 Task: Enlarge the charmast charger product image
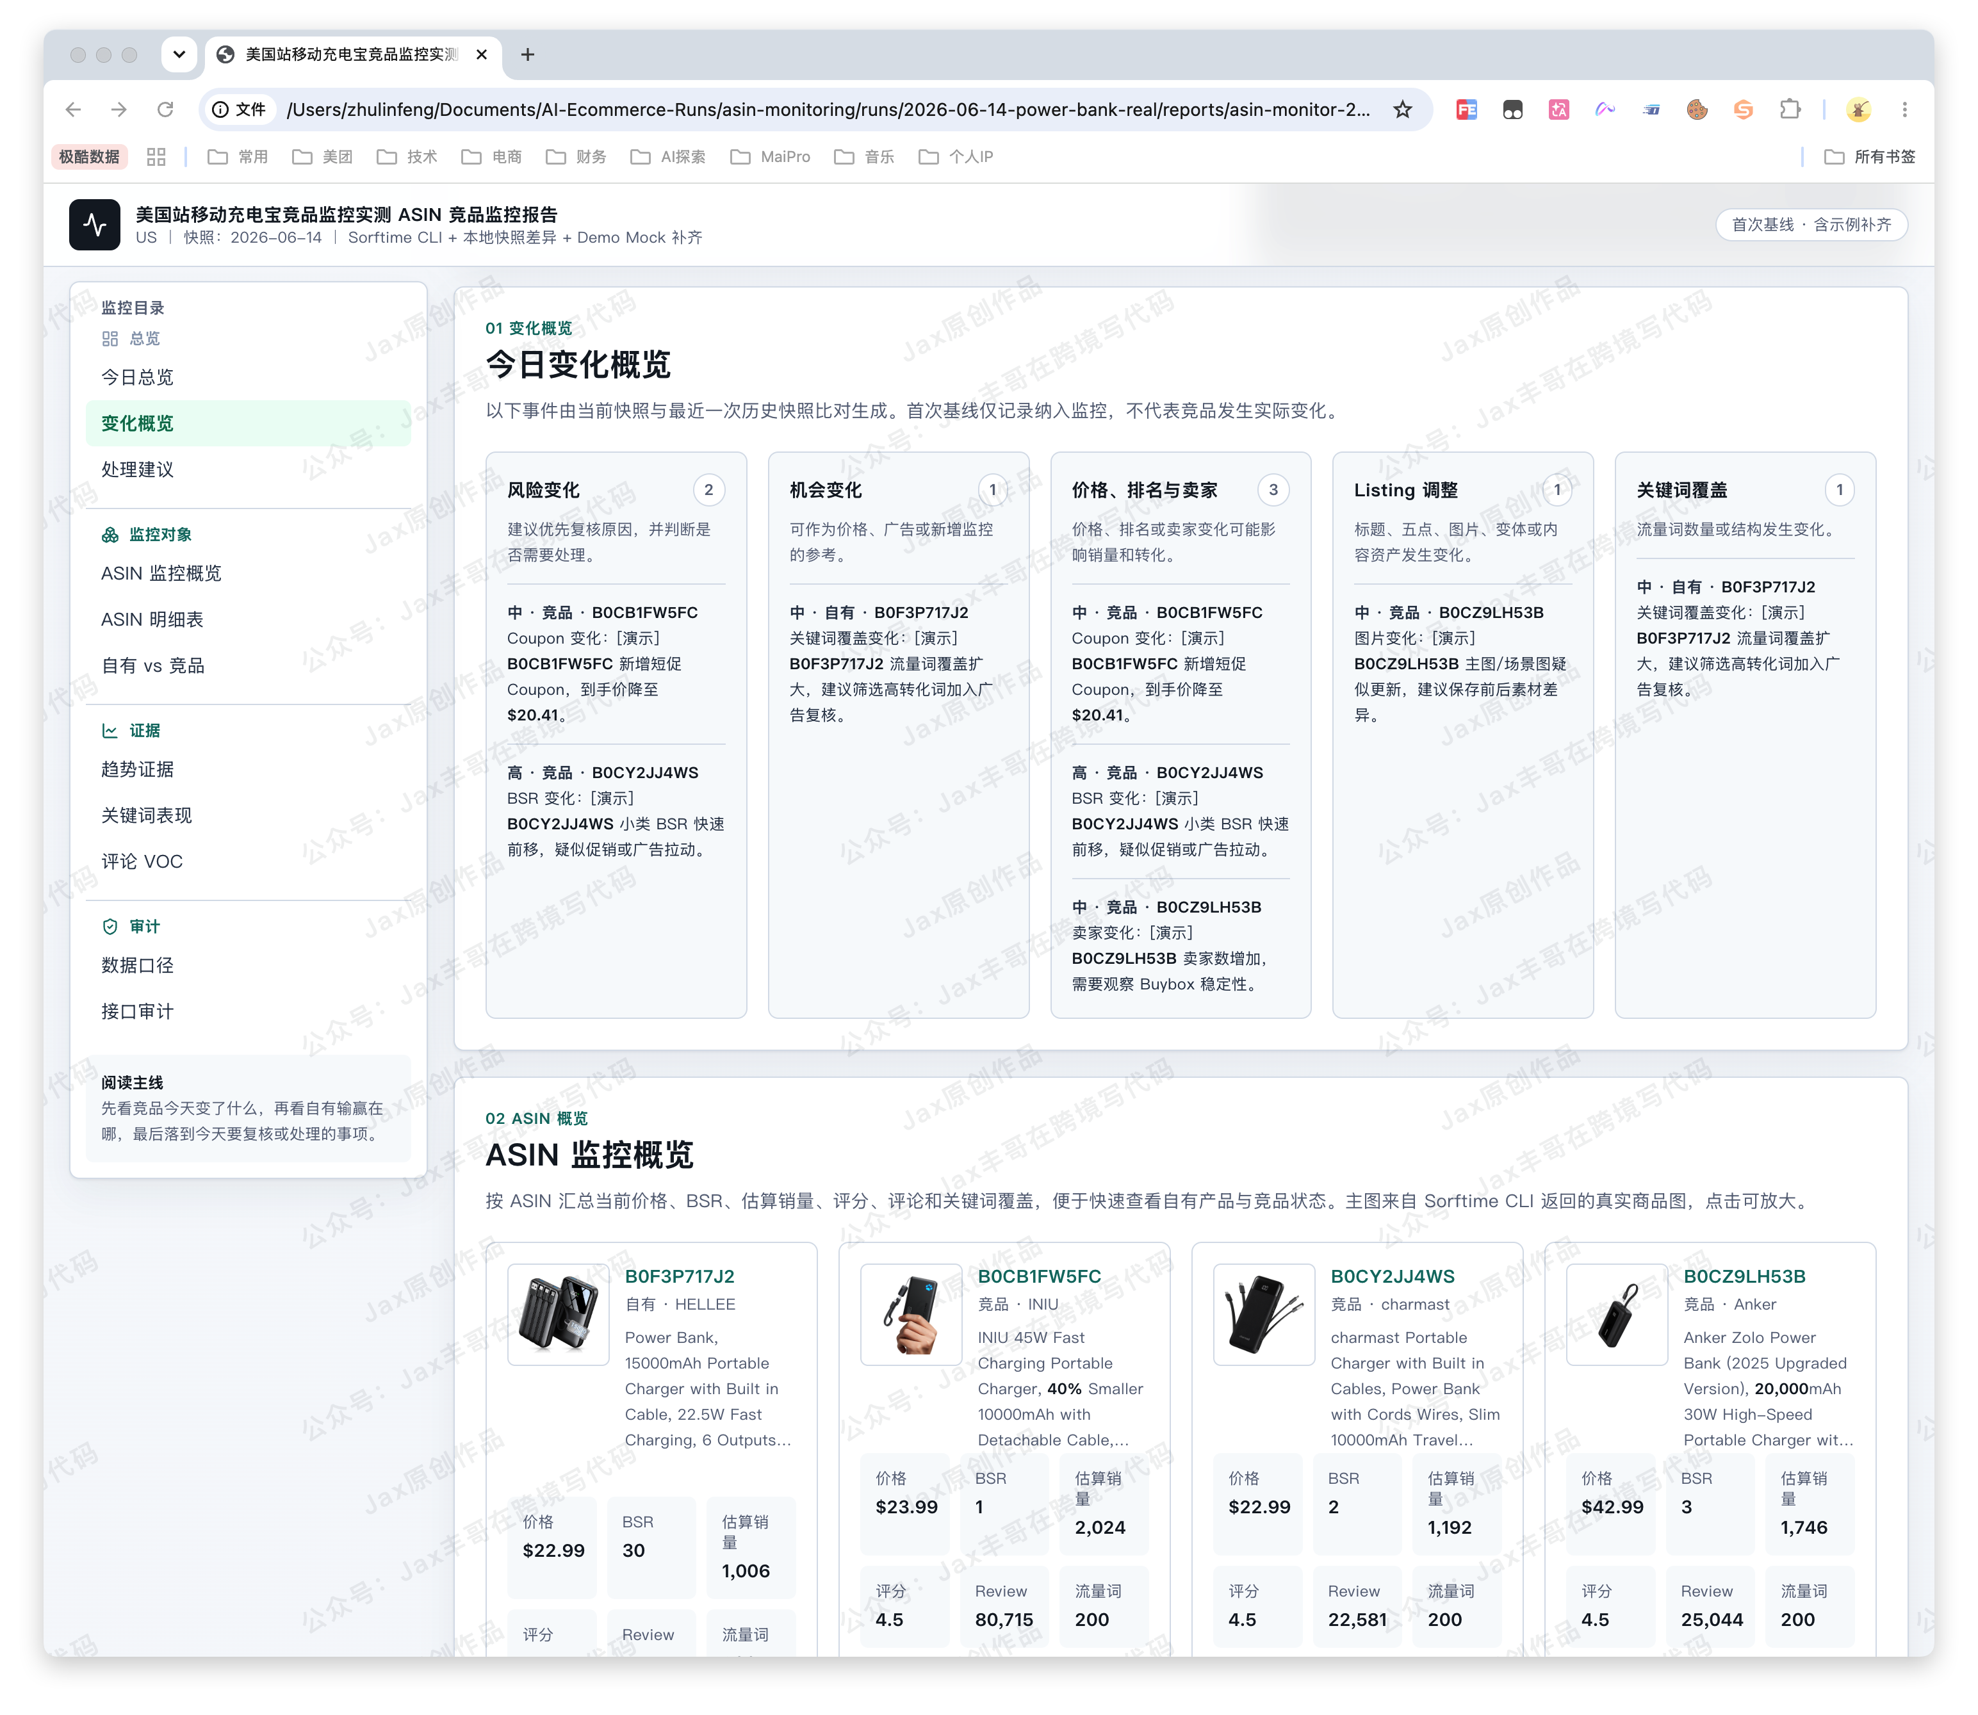(1264, 1314)
